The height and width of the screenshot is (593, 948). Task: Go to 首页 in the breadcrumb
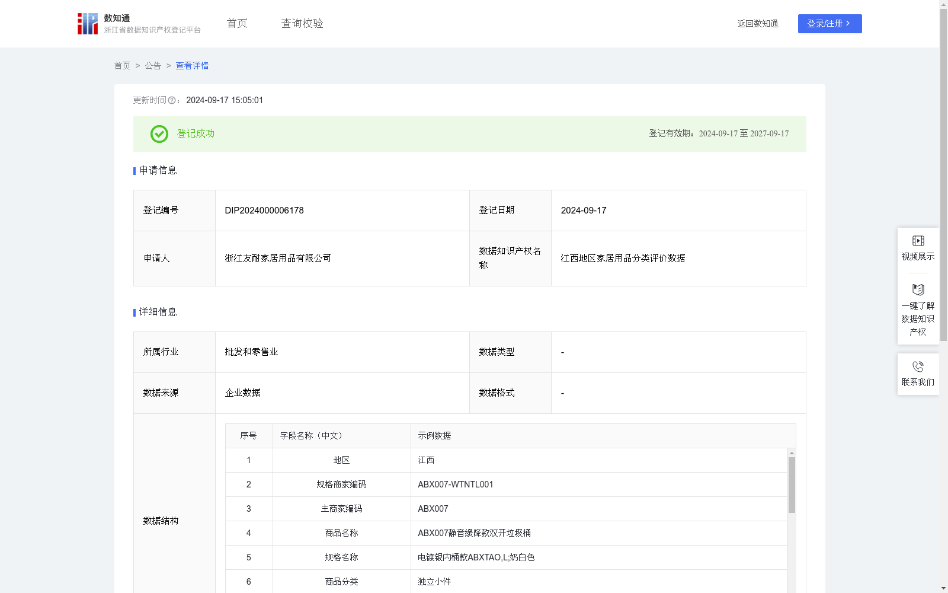click(122, 66)
